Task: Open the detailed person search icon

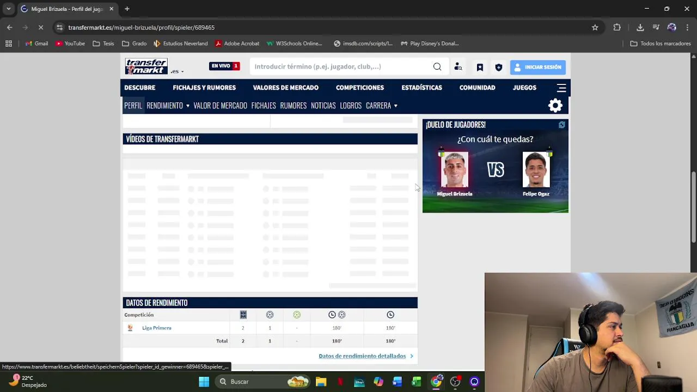Action: pos(458,66)
